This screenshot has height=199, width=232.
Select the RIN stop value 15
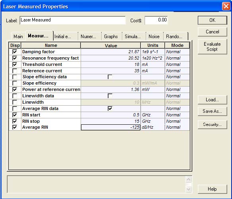110,121
